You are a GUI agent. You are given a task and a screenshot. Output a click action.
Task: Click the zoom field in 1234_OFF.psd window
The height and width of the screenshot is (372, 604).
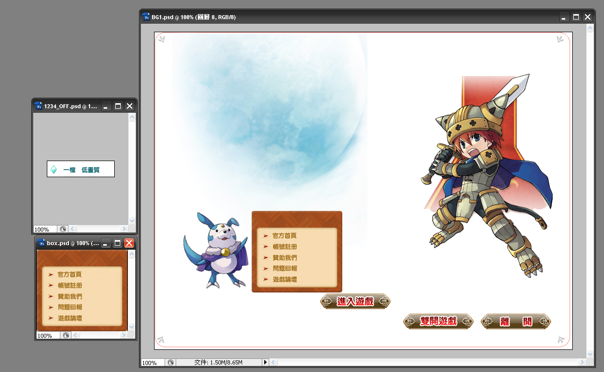[44, 229]
